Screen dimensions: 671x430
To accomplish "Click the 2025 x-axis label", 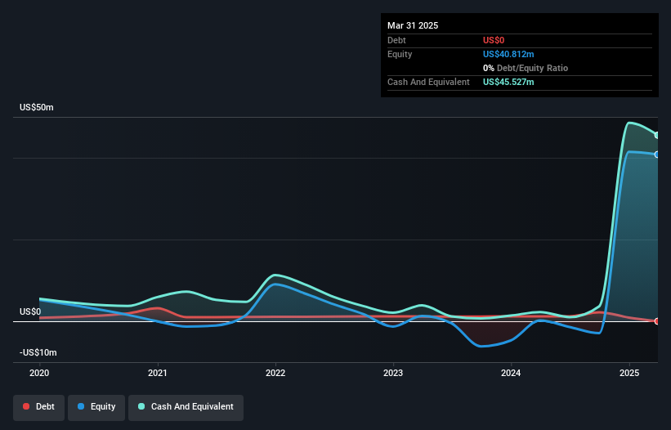I will [629, 373].
